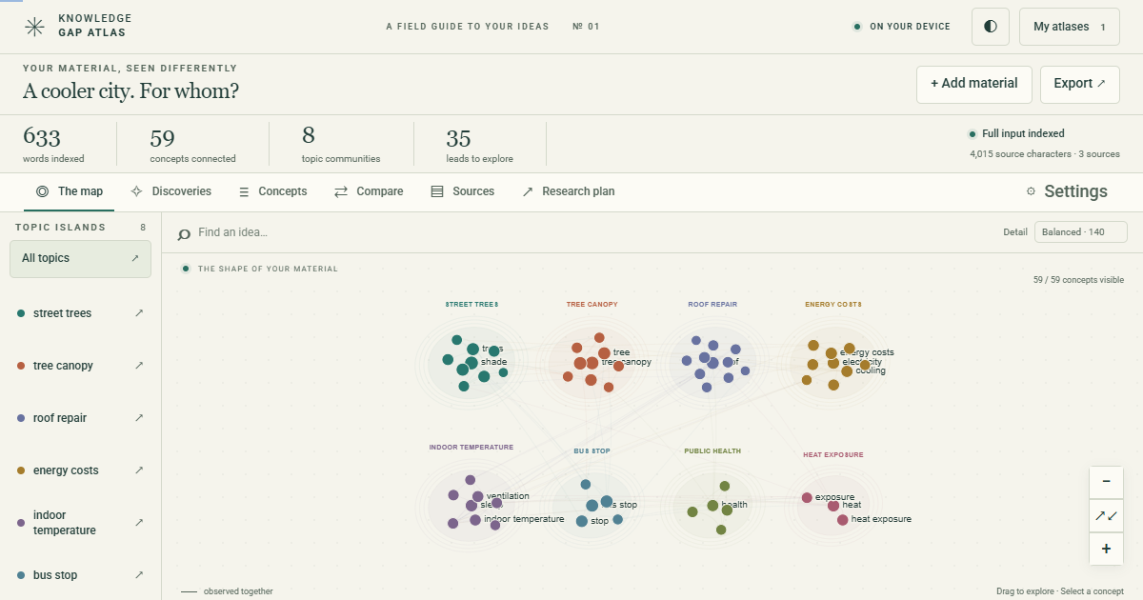Click the fit-to-view arrows button
The height and width of the screenshot is (600, 1143).
(x=1106, y=515)
